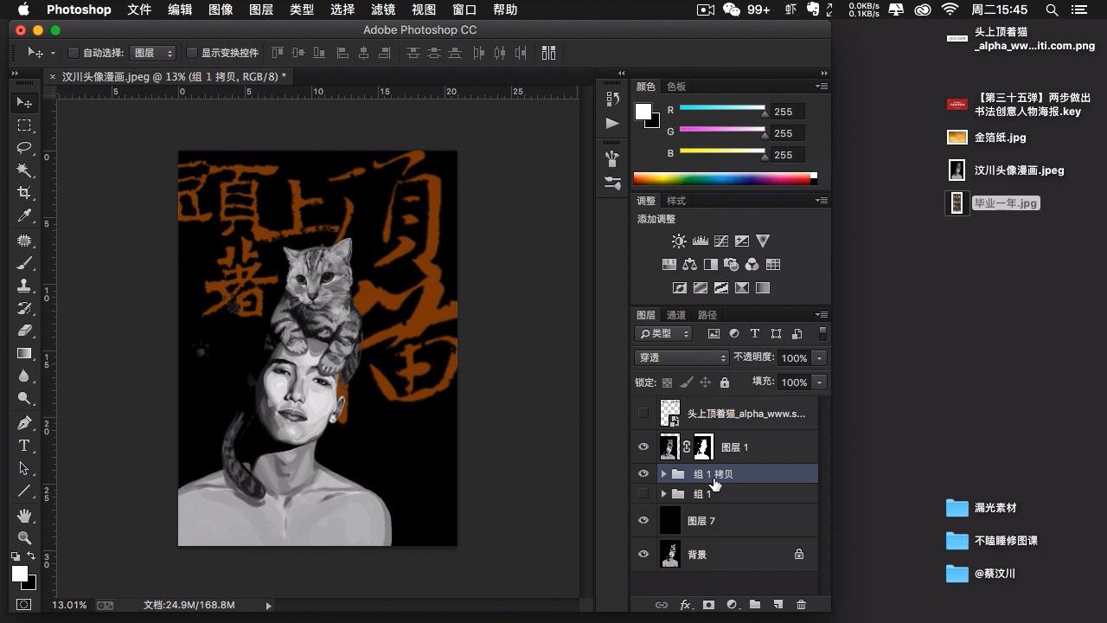1107x623 pixels.
Task: Hide the 图层 7 layer
Action: 643,521
